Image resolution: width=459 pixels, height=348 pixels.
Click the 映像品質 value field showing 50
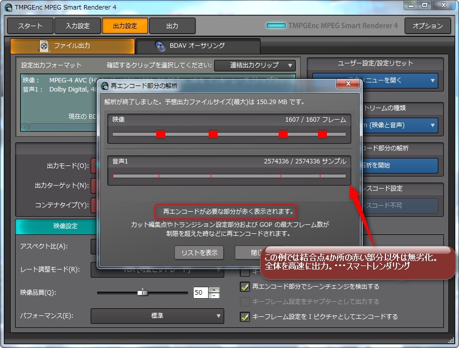[x=201, y=293]
